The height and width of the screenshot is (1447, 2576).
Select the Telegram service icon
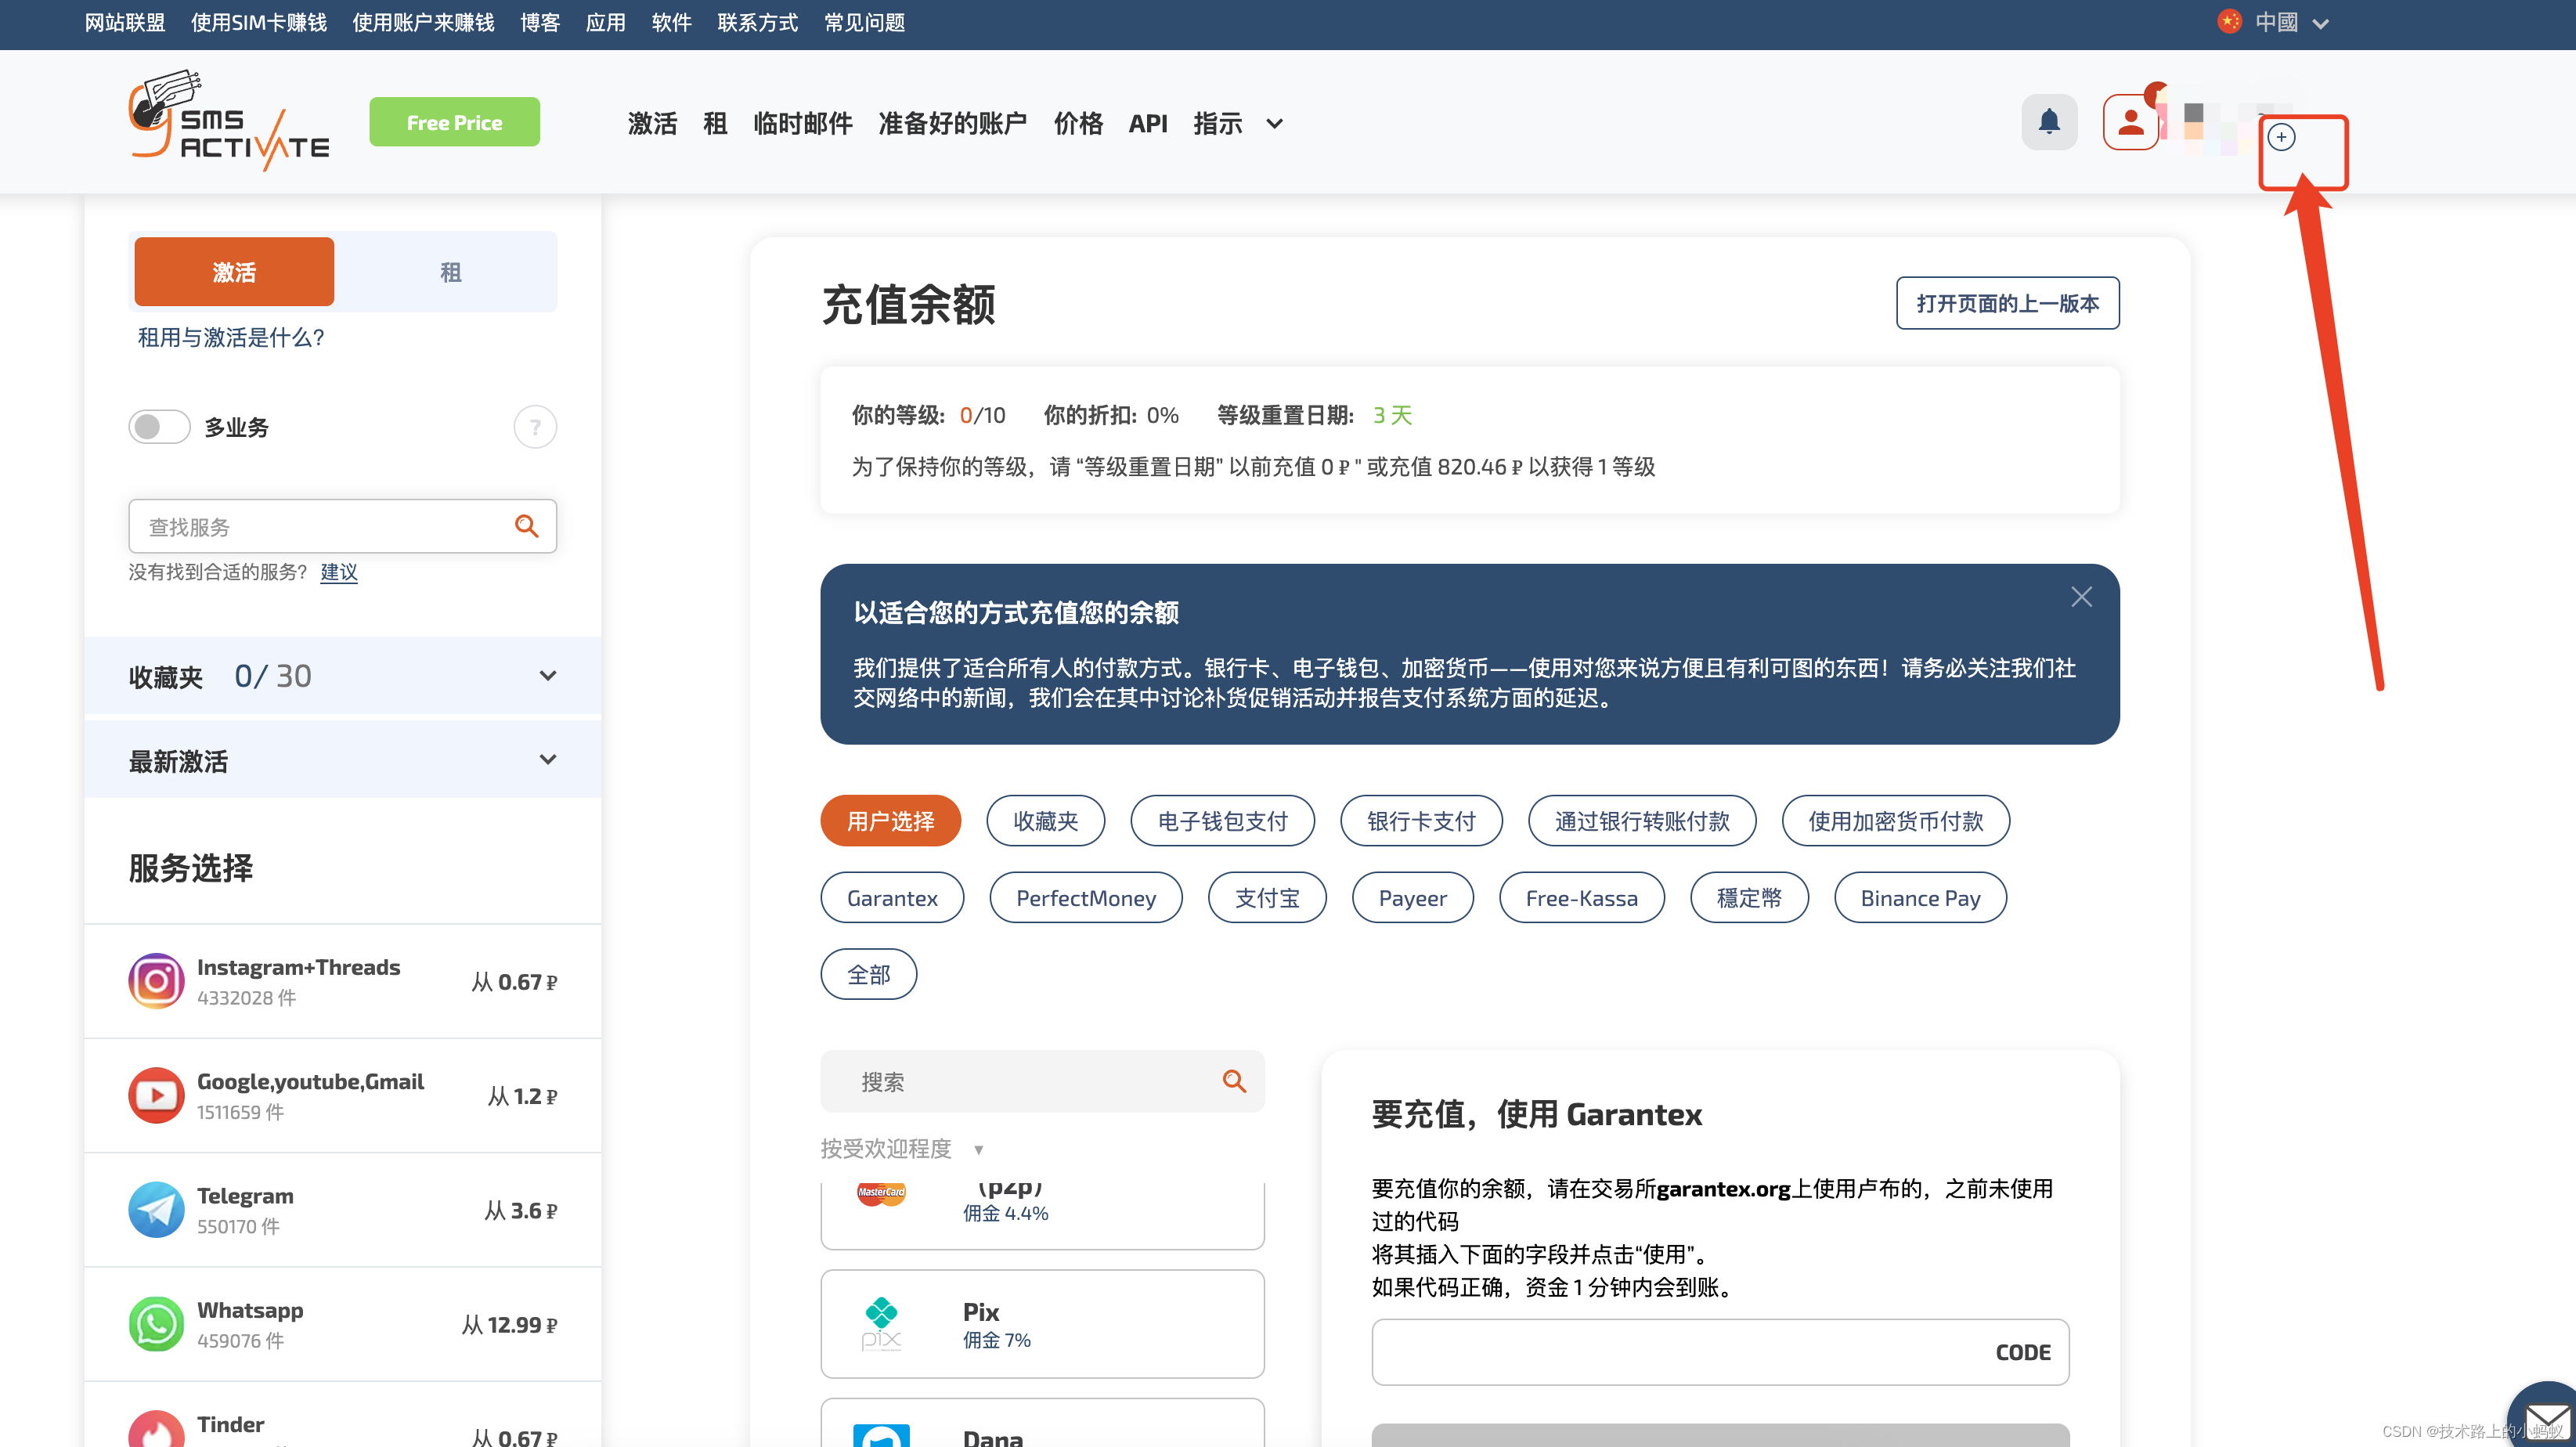tap(156, 1210)
